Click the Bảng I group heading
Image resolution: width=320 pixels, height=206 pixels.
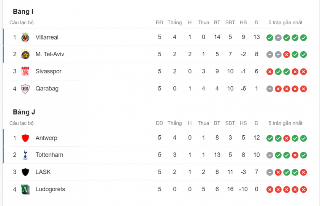tap(23, 11)
